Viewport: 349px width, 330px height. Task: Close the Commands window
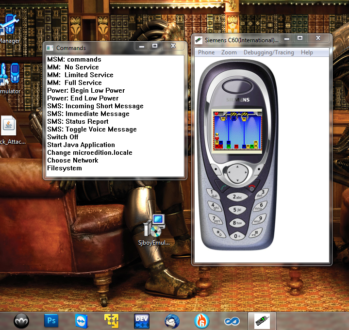pos(173,46)
